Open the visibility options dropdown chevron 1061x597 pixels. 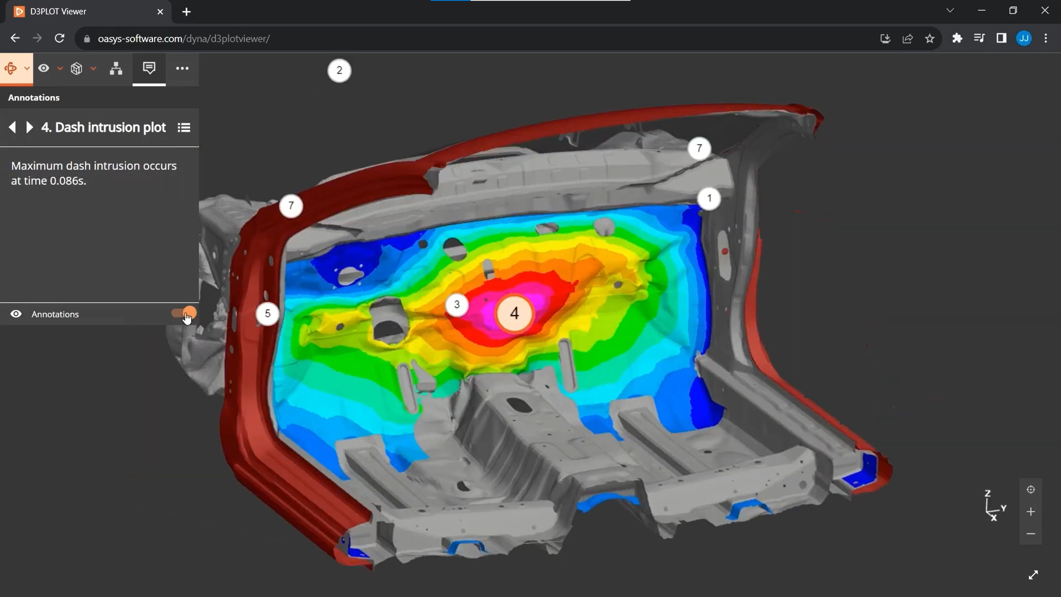pos(60,68)
